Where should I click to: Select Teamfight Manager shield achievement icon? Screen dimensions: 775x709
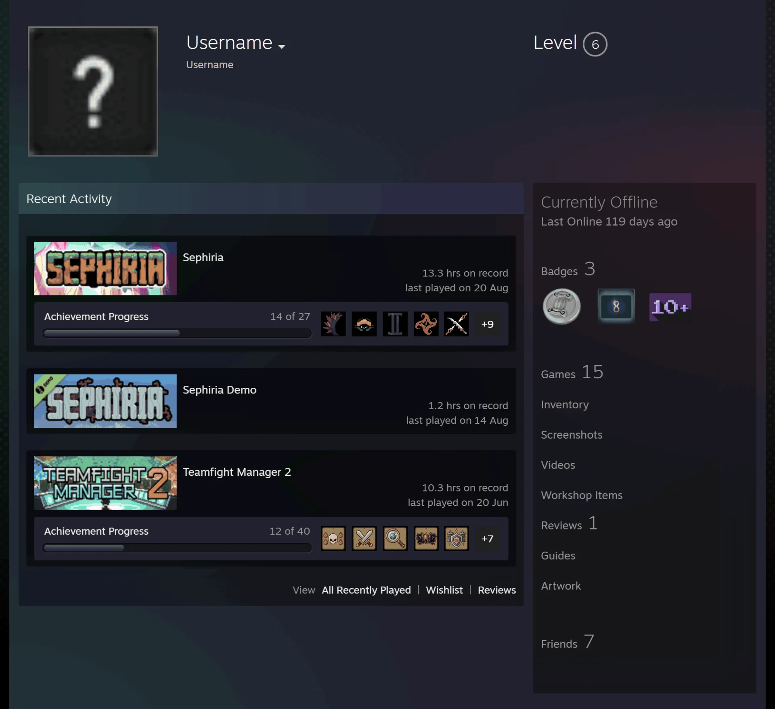(457, 538)
